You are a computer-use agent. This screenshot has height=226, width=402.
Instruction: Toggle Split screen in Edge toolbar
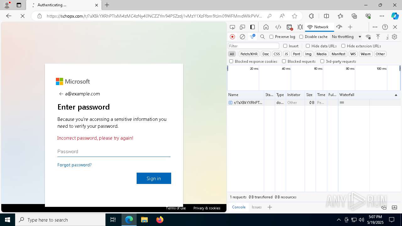[x=326, y=16]
